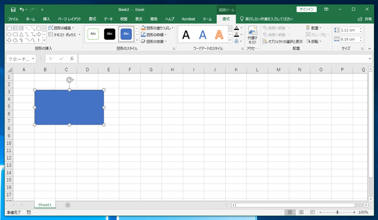The width and height of the screenshot is (378, 220).
Task: Apply the black A WordArt style
Action: 186,35
